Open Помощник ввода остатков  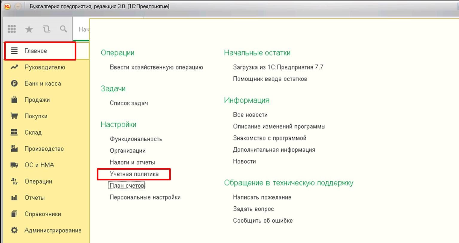pyautogui.click(x=270, y=79)
